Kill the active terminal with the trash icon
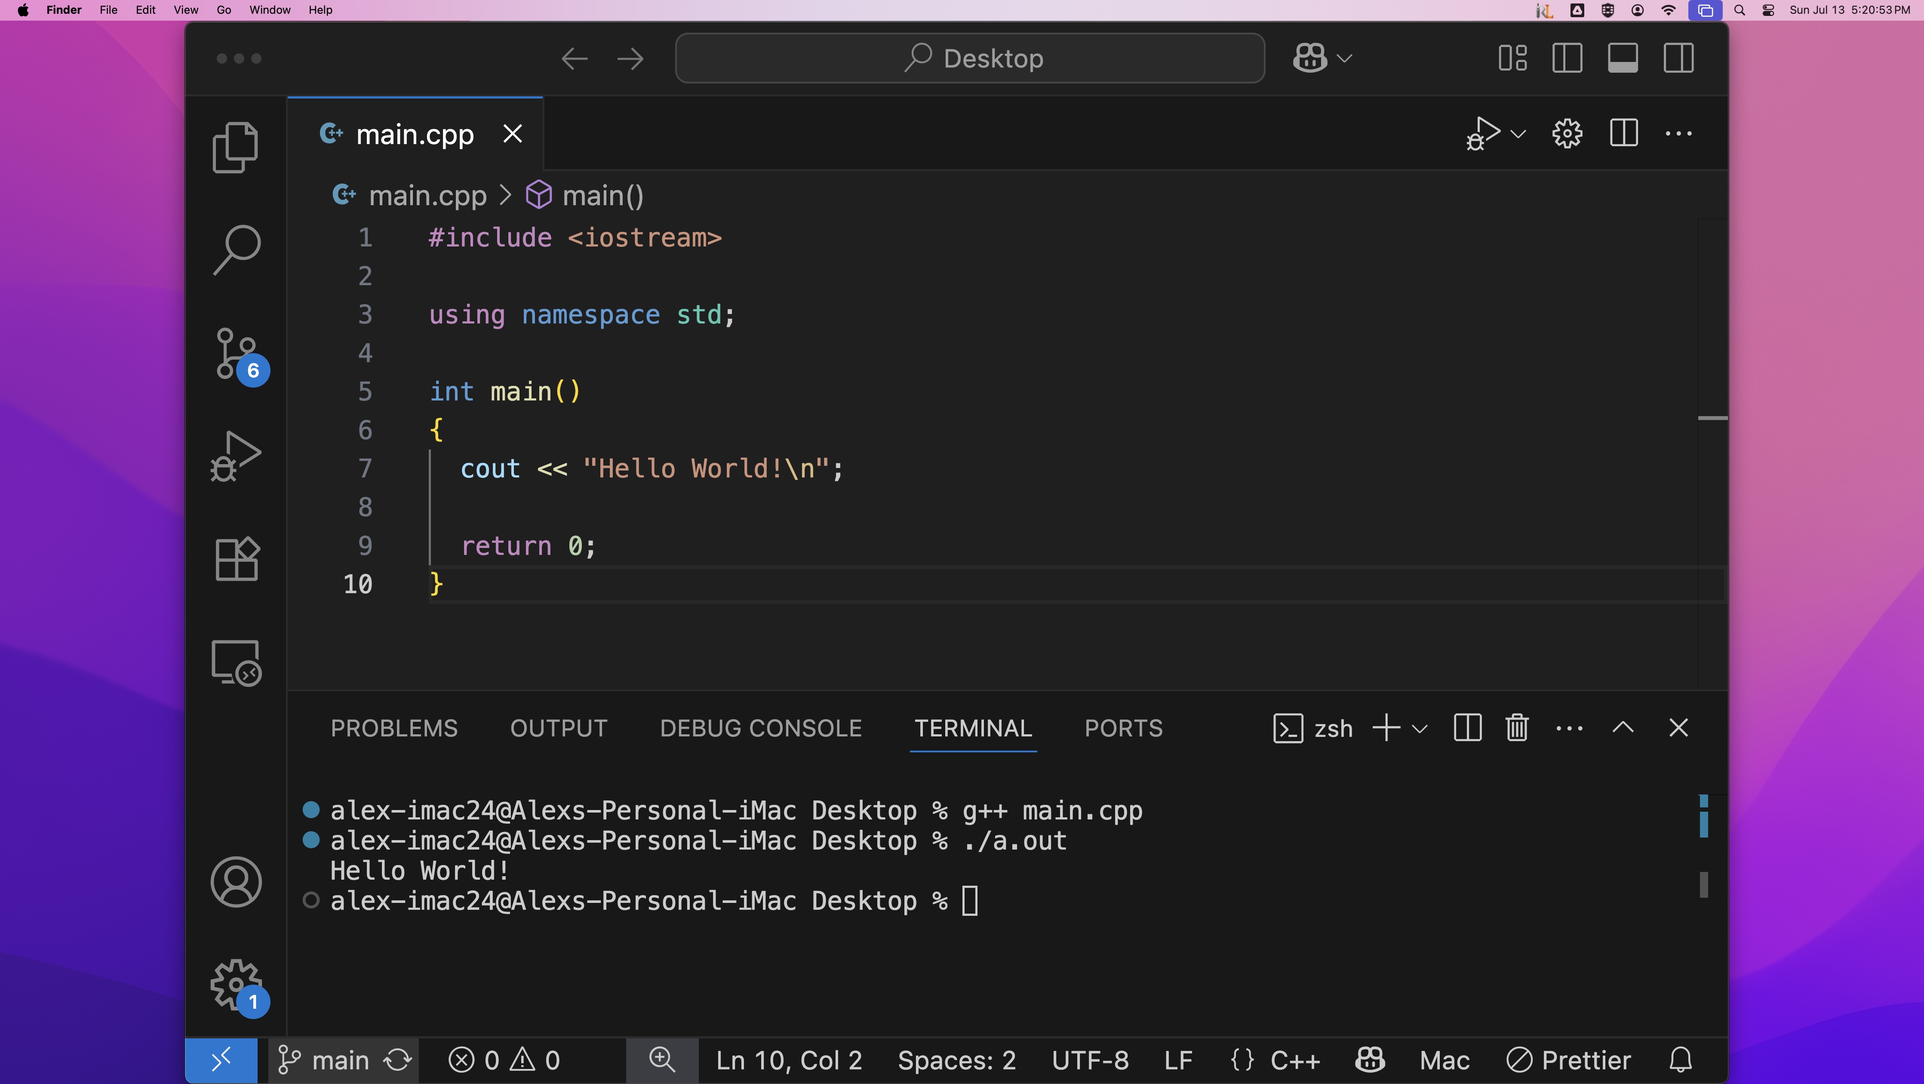 click(1517, 728)
